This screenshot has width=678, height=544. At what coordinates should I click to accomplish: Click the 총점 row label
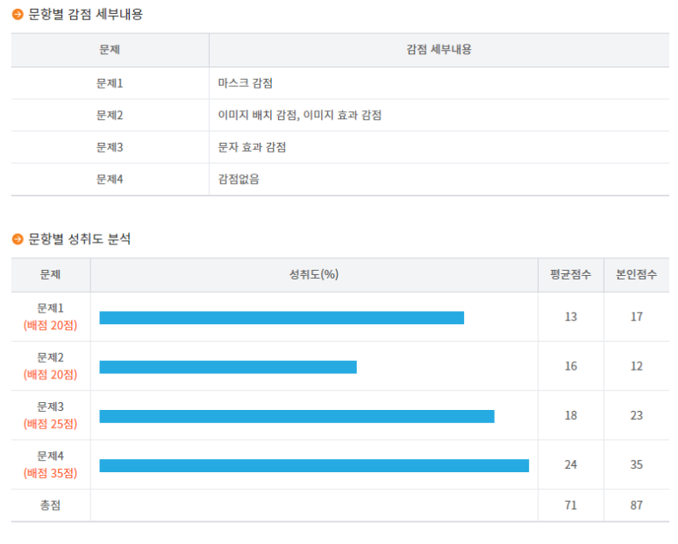[50, 505]
